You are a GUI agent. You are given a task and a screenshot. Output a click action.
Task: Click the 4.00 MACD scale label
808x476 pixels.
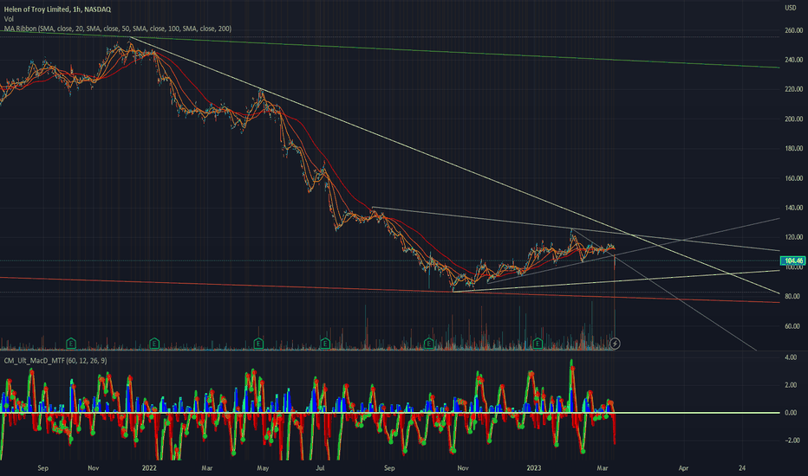791,357
